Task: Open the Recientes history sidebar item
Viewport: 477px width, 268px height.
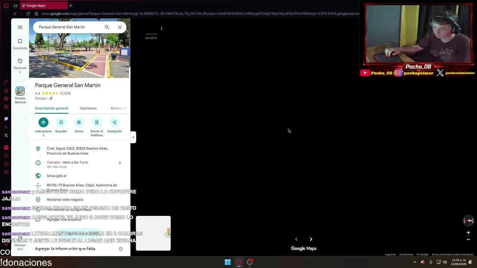Action: tap(20, 66)
